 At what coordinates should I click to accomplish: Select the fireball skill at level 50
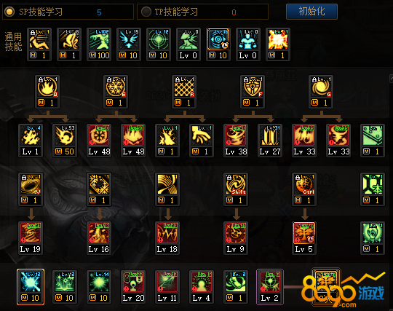click(65, 141)
